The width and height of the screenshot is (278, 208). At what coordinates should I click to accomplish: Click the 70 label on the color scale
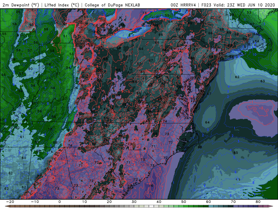click(x=233, y=202)
